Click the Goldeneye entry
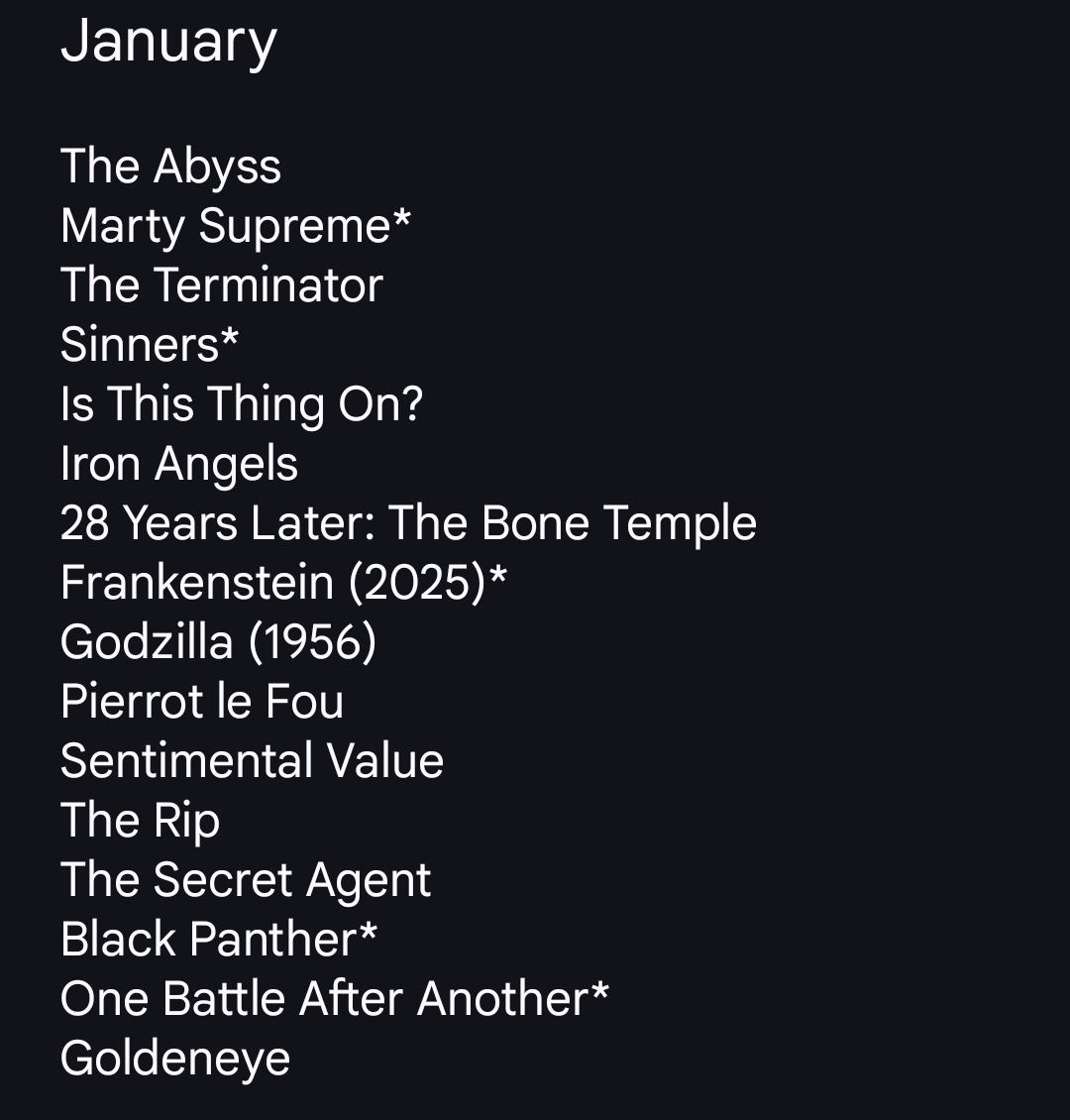Image resolution: width=1070 pixels, height=1120 pixels. pyautogui.click(x=174, y=1059)
